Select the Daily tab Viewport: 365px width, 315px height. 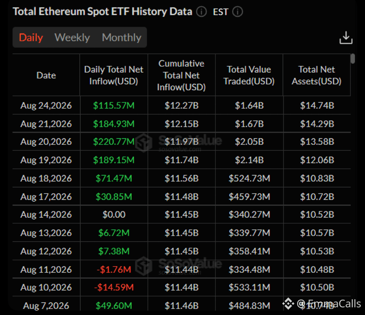pos(31,37)
